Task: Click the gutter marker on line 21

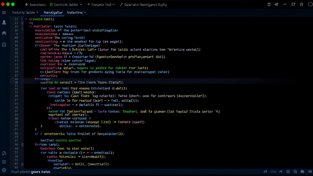Action: [22, 23]
